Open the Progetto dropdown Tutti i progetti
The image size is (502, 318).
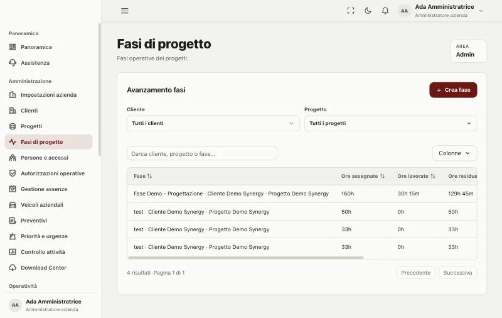[390, 123]
